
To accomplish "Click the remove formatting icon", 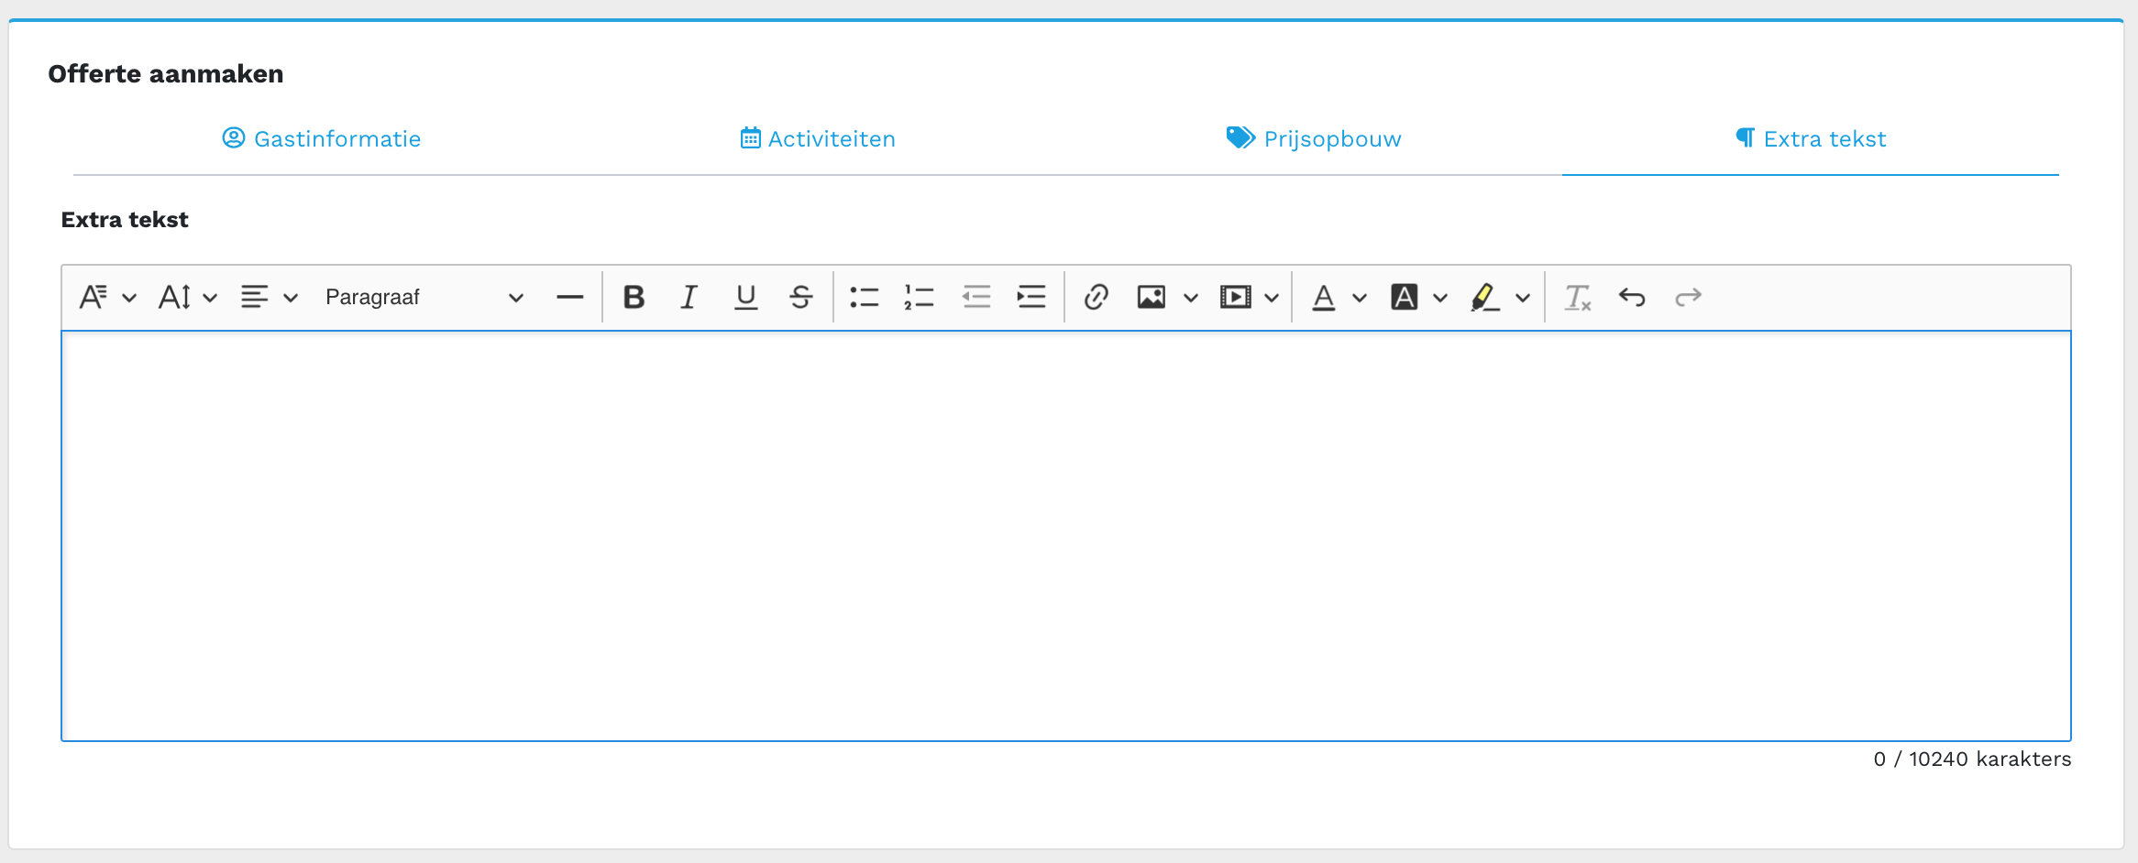I will [1577, 297].
